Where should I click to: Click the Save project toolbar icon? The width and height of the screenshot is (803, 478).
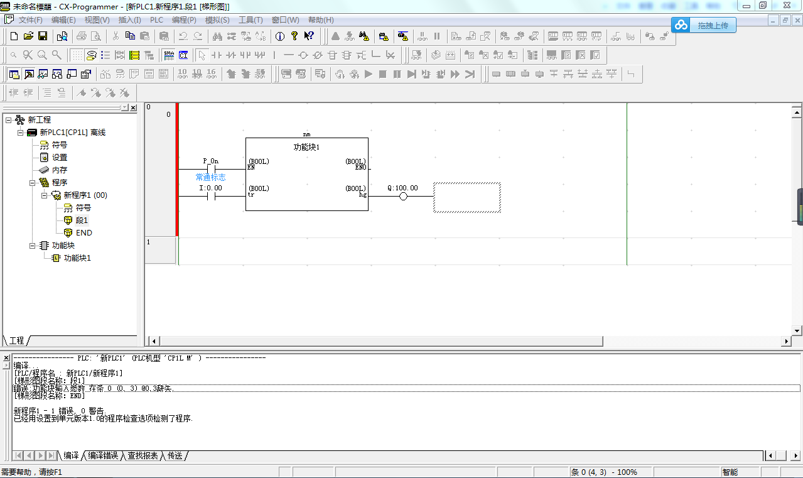43,36
